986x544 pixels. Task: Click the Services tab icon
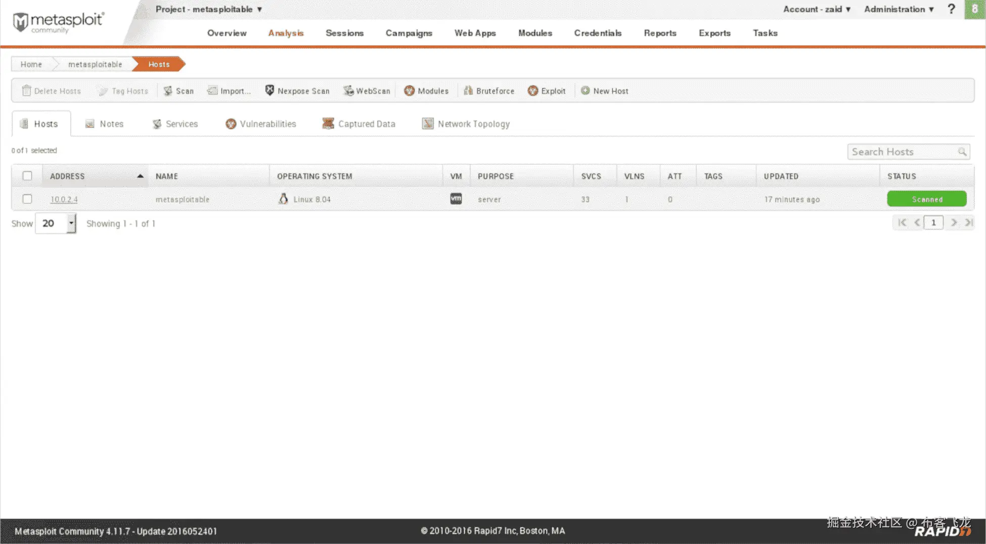point(157,124)
